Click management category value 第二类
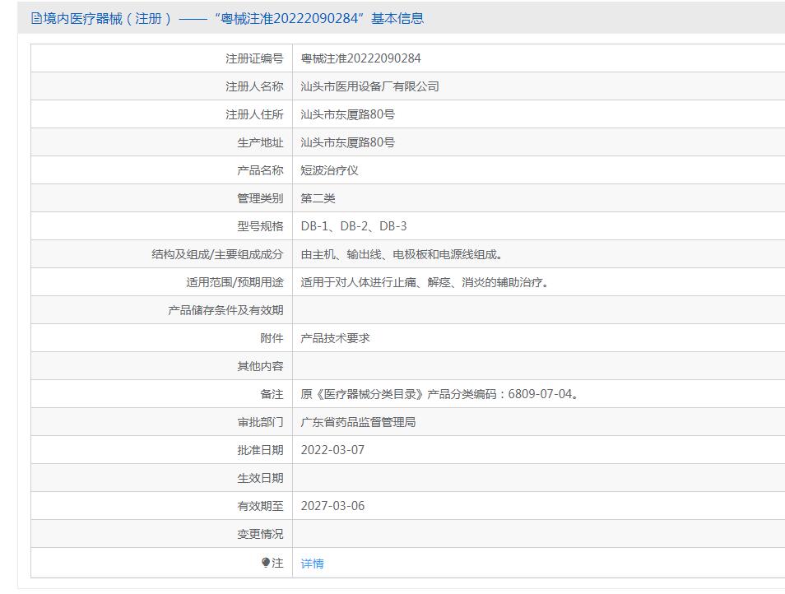Image resolution: width=785 pixels, height=594 pixels. coord(318,198)
